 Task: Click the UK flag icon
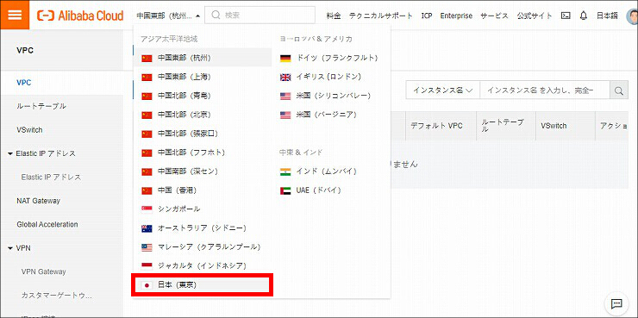(285, 78)
